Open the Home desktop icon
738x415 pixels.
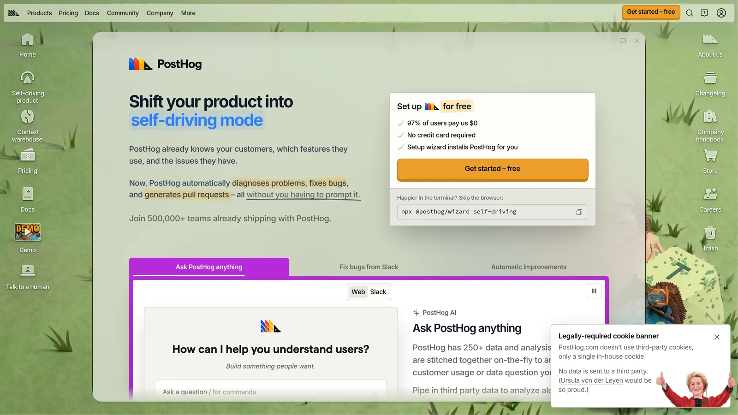[x=28, y=45]
